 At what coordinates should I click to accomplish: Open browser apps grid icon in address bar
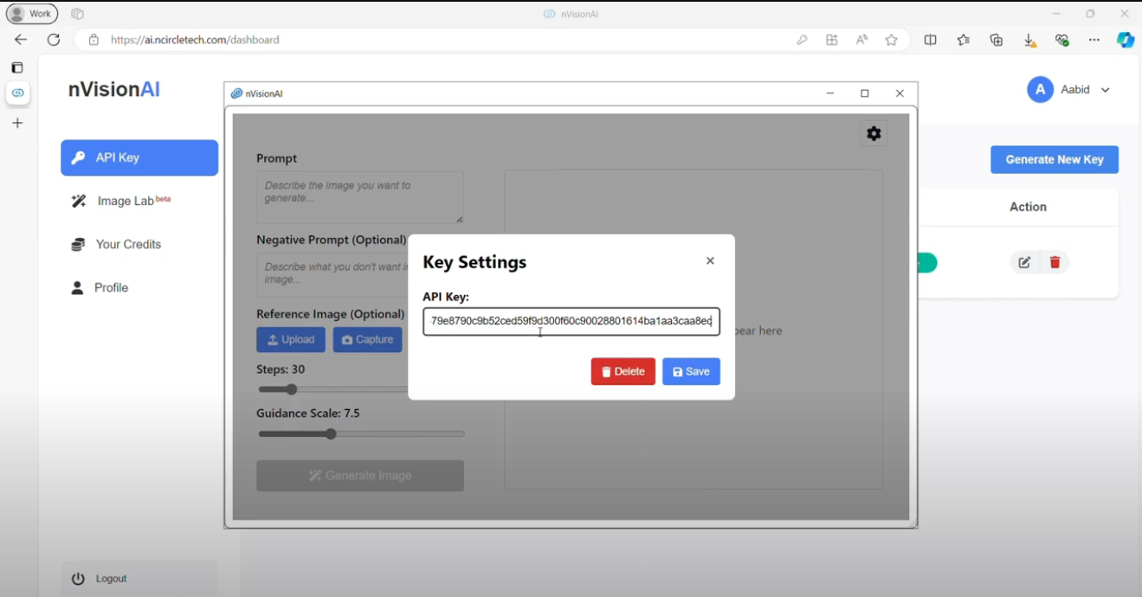pyautogui.click(x=832, y=40)
